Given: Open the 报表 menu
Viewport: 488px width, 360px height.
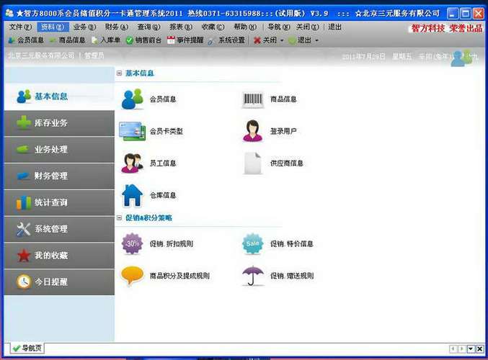Looking at the screenshot, I should pos(181,27).
